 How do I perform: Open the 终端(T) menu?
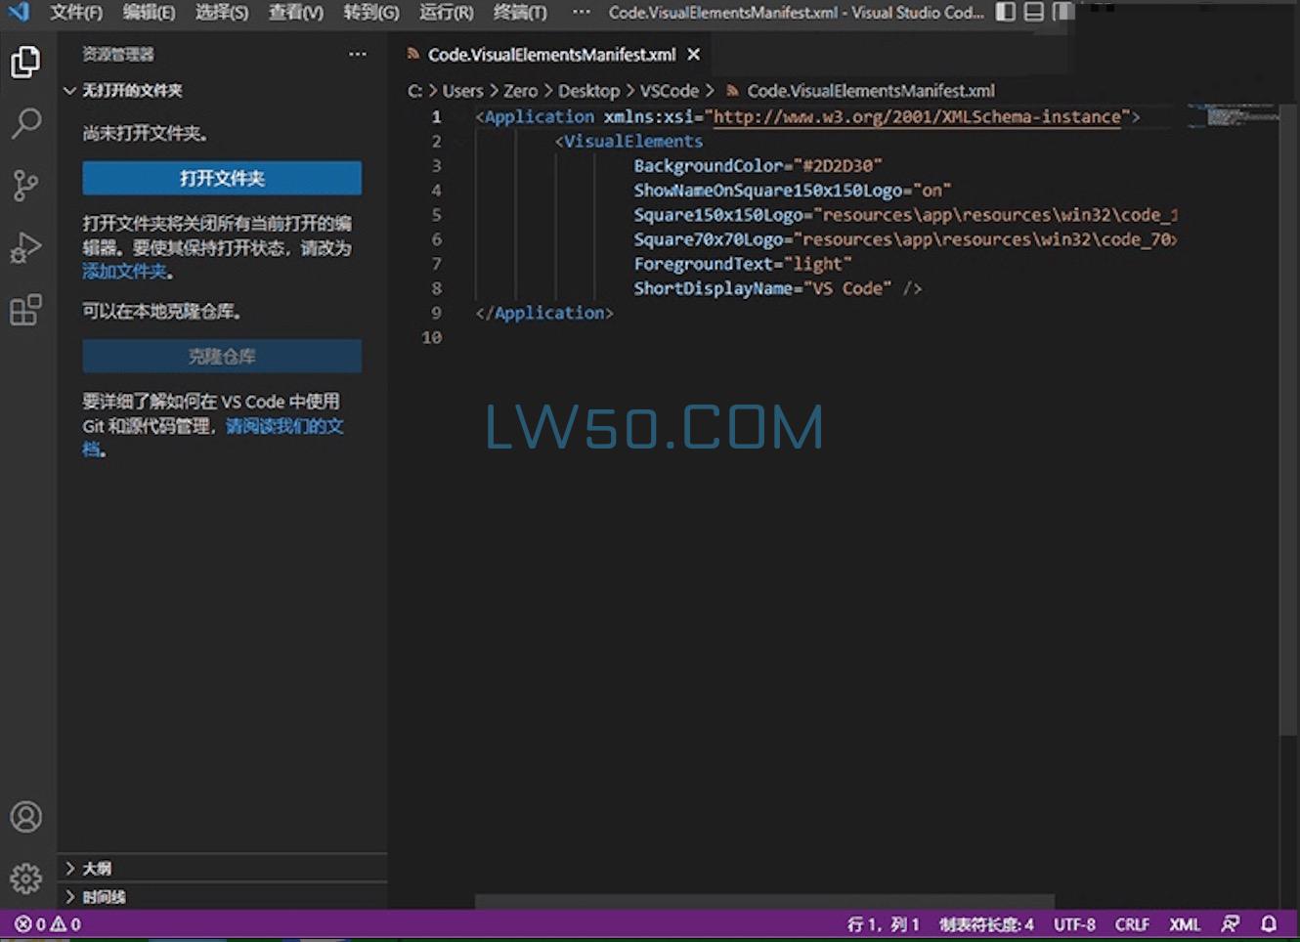(520, 13)
